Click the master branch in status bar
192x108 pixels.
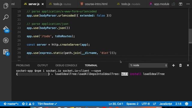[x=11, y=104]
